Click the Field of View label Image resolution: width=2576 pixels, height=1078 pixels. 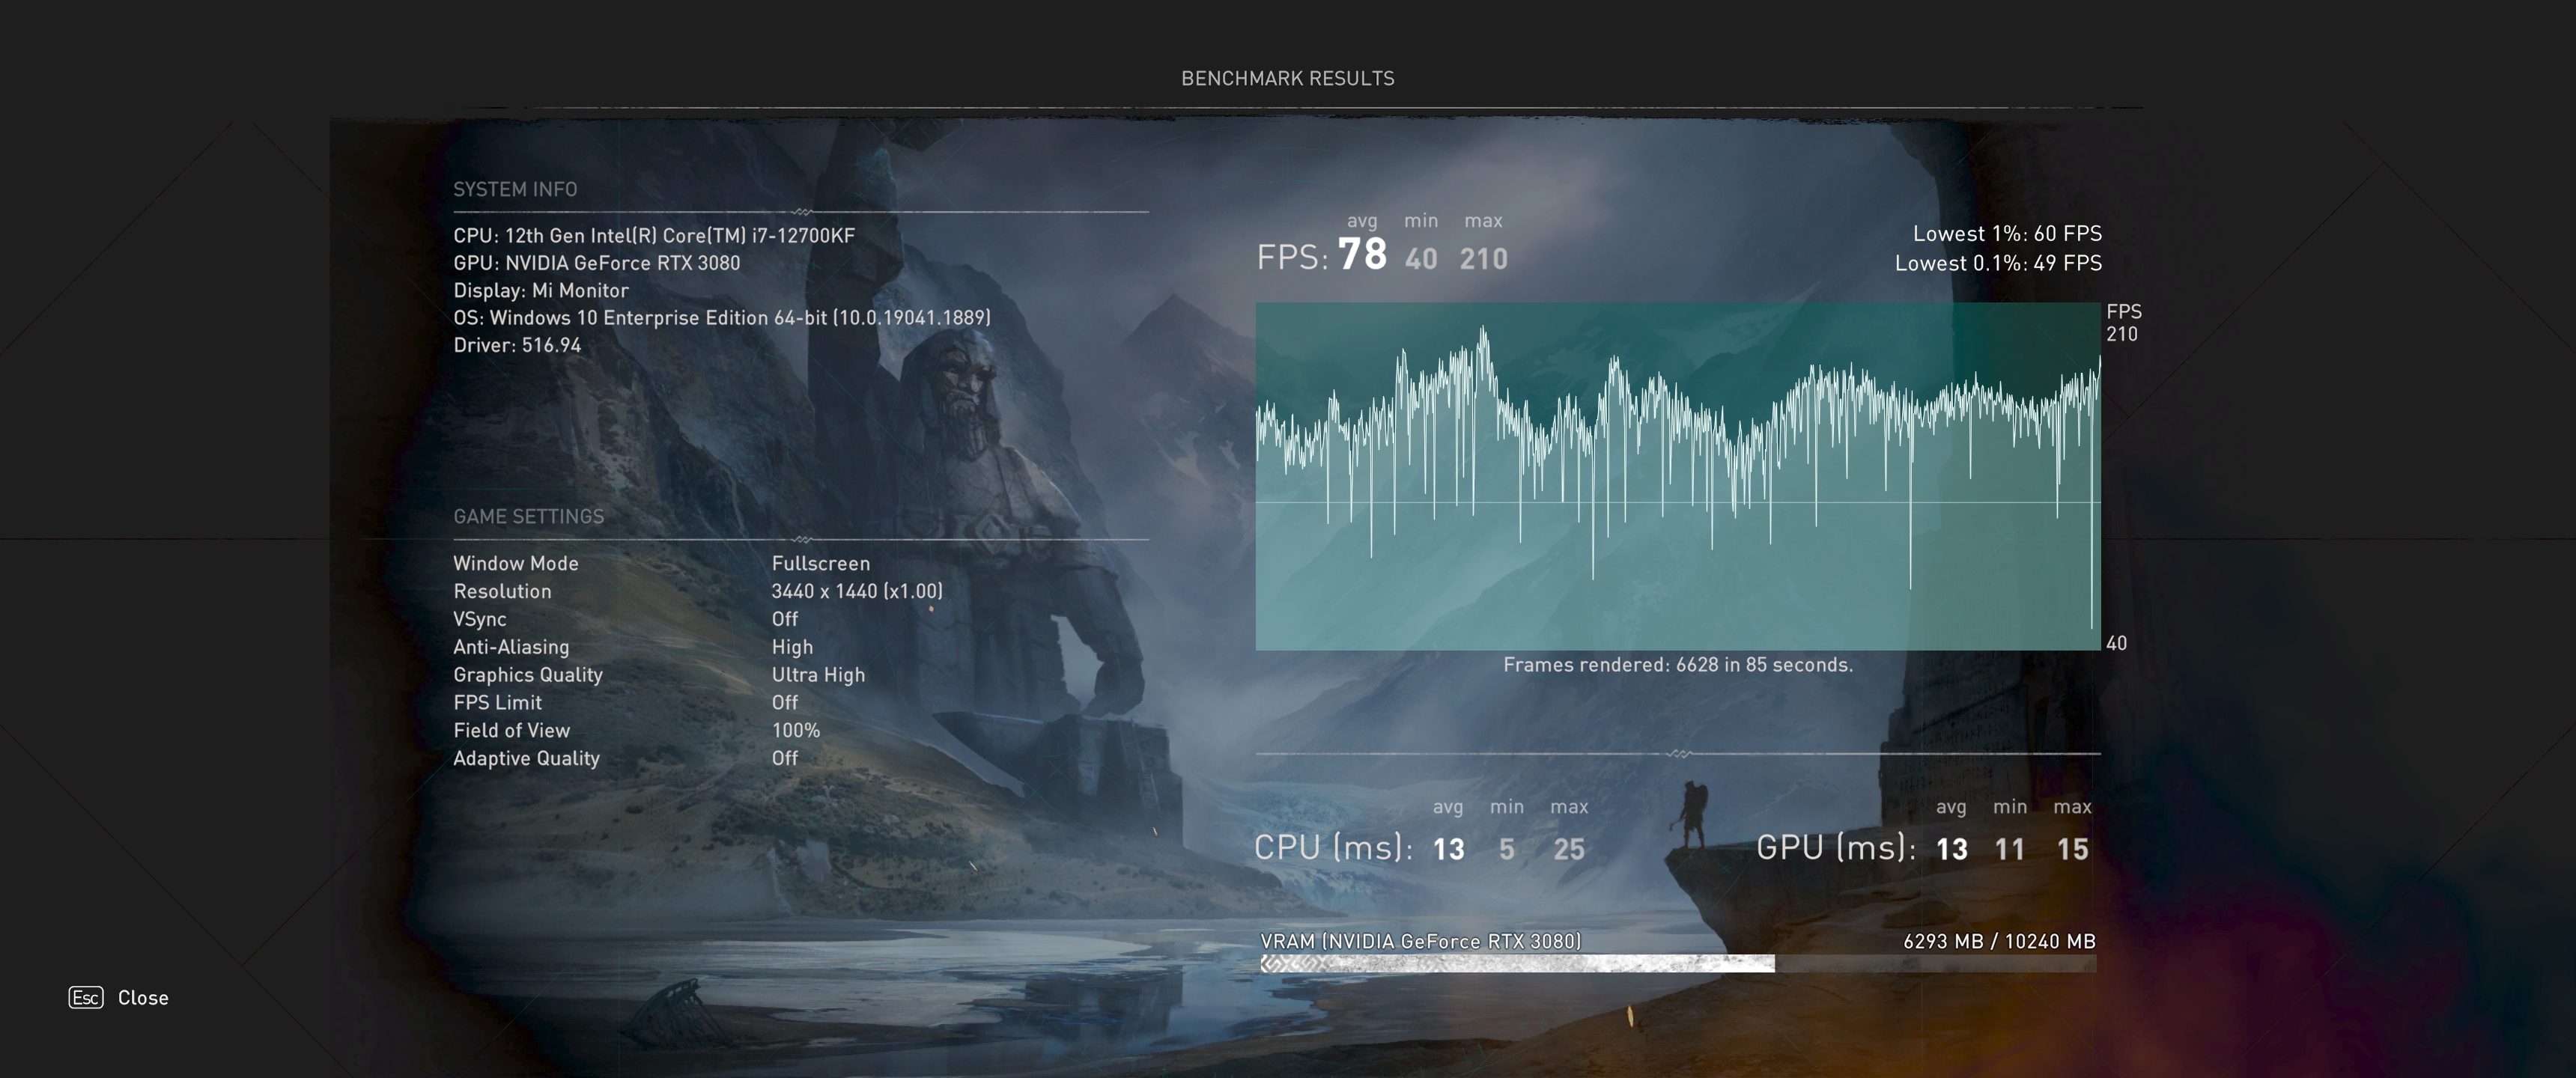[512, 731]
